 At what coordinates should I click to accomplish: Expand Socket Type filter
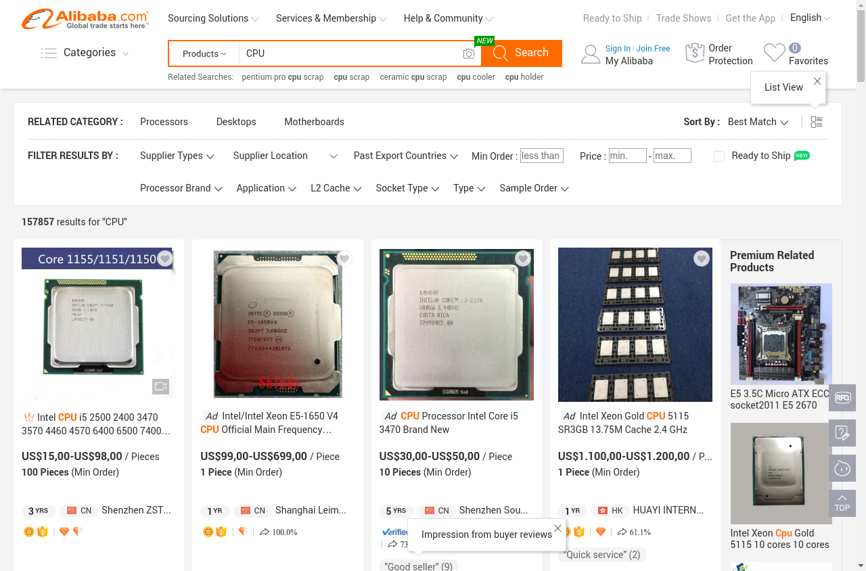407,188
